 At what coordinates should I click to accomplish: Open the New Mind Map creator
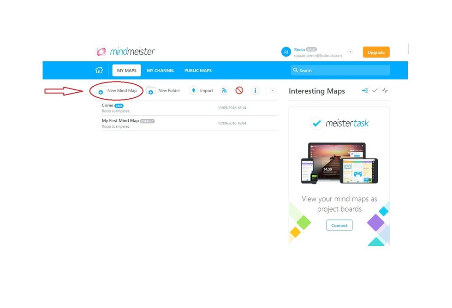[x=115, y=90]
